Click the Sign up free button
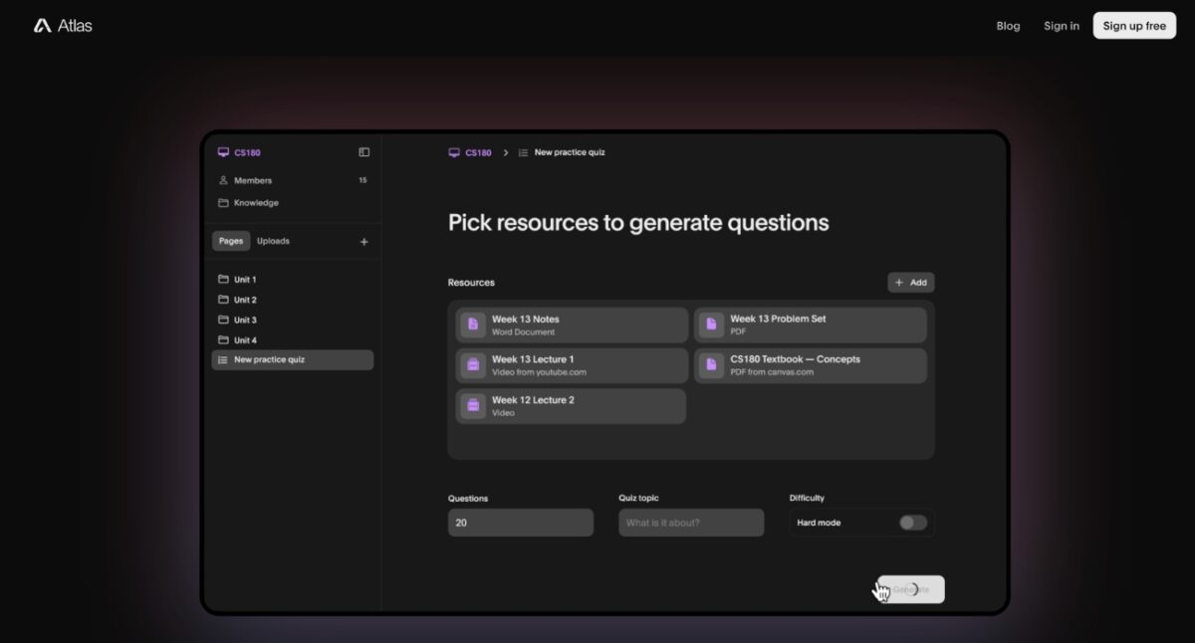This screenshot has height=643, width=1195. click(1134, 26)
